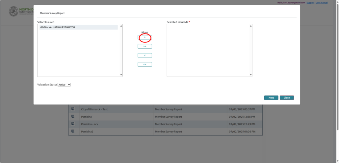Remove selected insured with < button

tap(145, 55)
